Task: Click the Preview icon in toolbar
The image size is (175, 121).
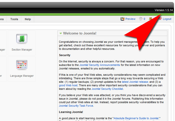Action: coord(122,19)
